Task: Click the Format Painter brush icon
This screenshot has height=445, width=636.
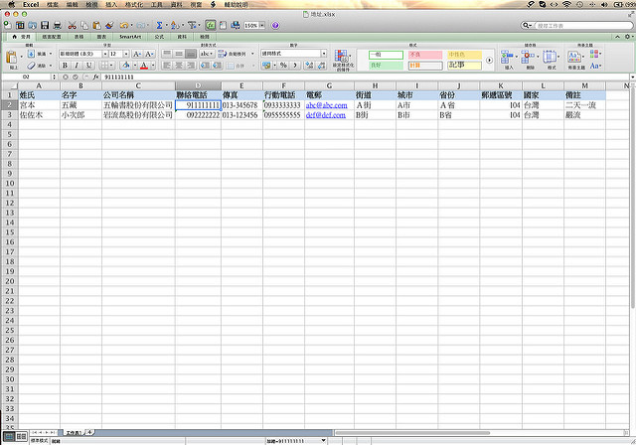Action: click(109, 25)
